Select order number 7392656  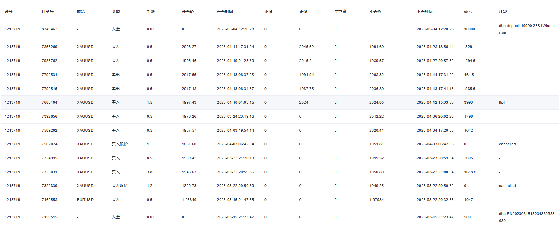coord(49,116)
